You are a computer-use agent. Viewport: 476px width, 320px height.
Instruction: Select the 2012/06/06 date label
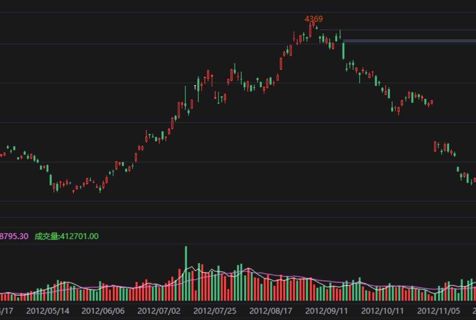(x=103, y=311)
